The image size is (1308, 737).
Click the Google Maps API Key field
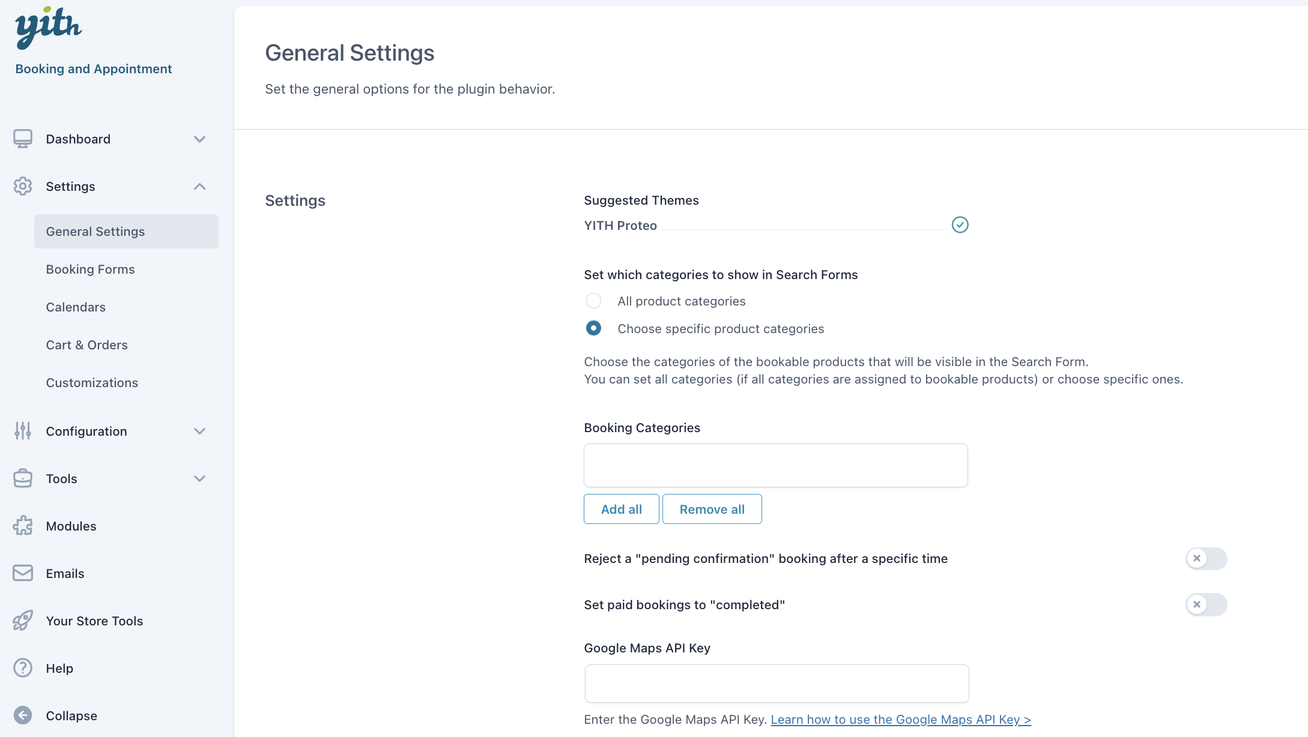(x=776, y=683)
